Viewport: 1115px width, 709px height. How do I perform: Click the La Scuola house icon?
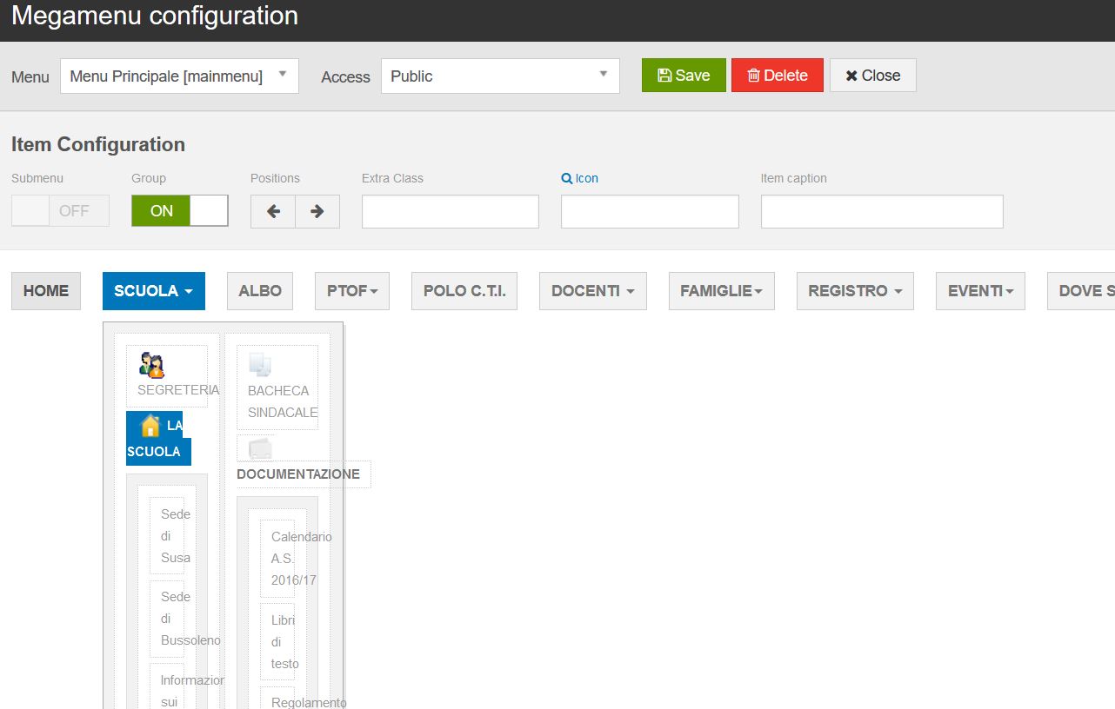tap(150, 426)
